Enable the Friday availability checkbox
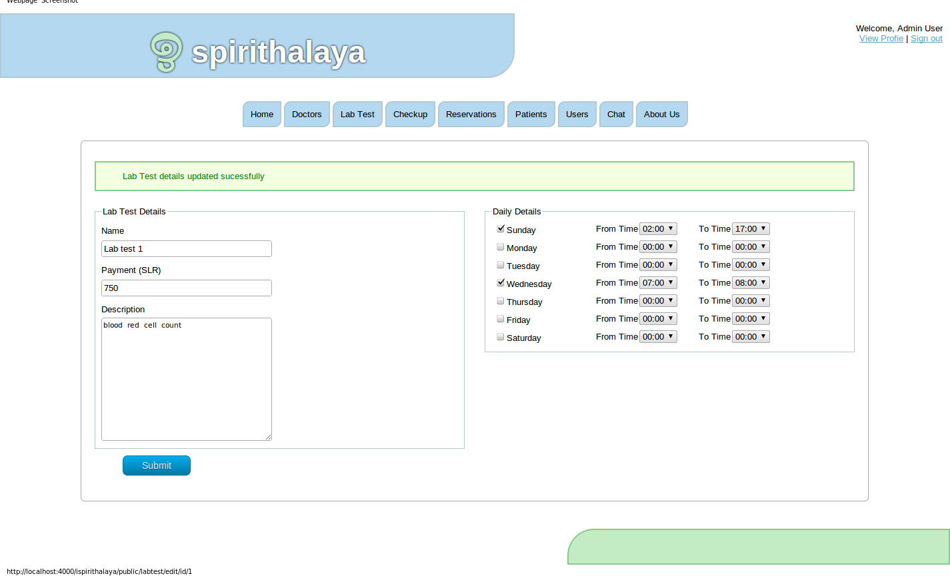 500,318
